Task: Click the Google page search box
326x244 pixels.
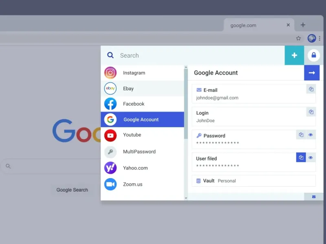Action: tap(51, 166)
